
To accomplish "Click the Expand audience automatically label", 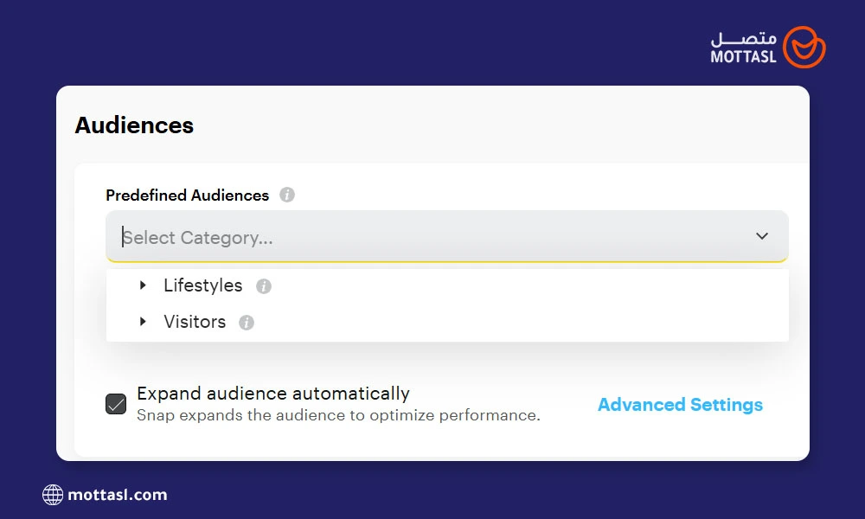I will (x=272, y=394).
